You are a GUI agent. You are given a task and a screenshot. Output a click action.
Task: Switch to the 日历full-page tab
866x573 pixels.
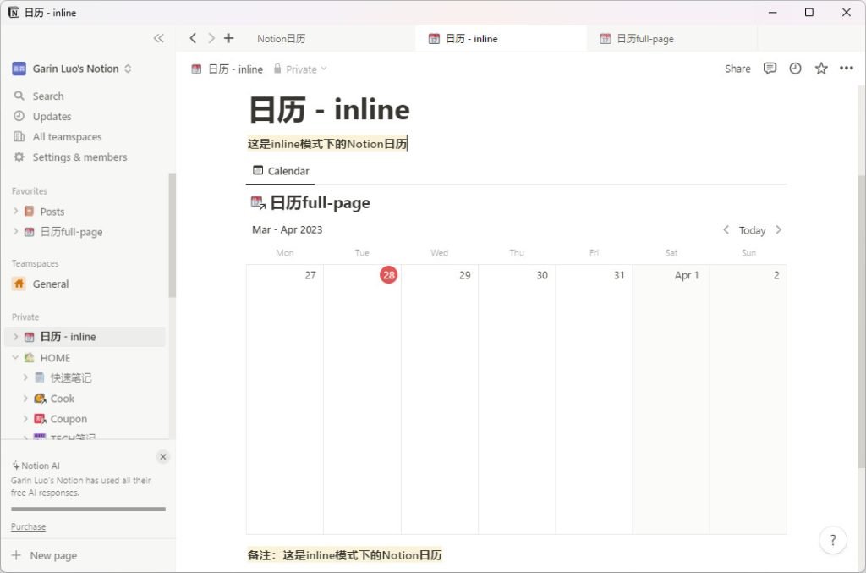tap(644, 38)
